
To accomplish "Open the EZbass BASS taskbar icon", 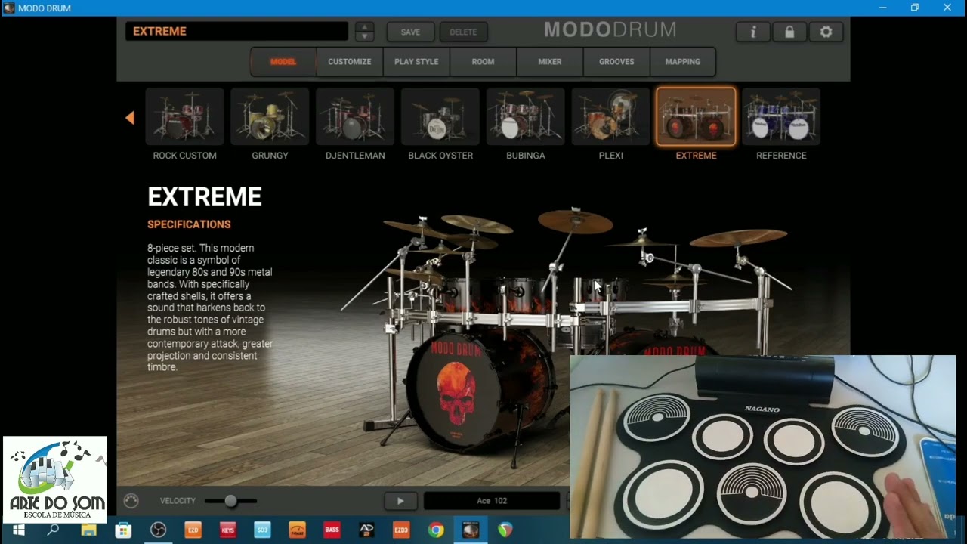I will pos(332,530).
